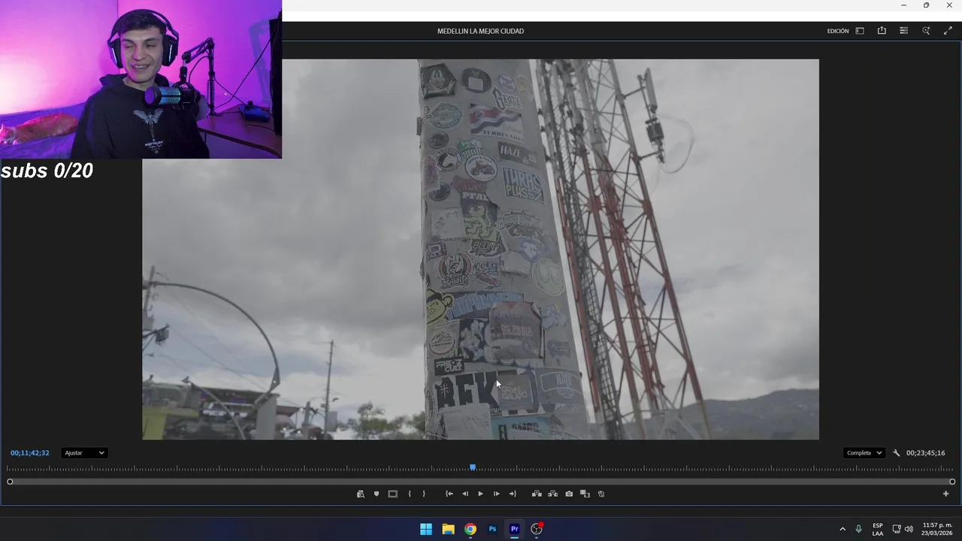962x541 pixels.
Task: Click the Premiere Pro taskbar icon
Action: [515, 529]
